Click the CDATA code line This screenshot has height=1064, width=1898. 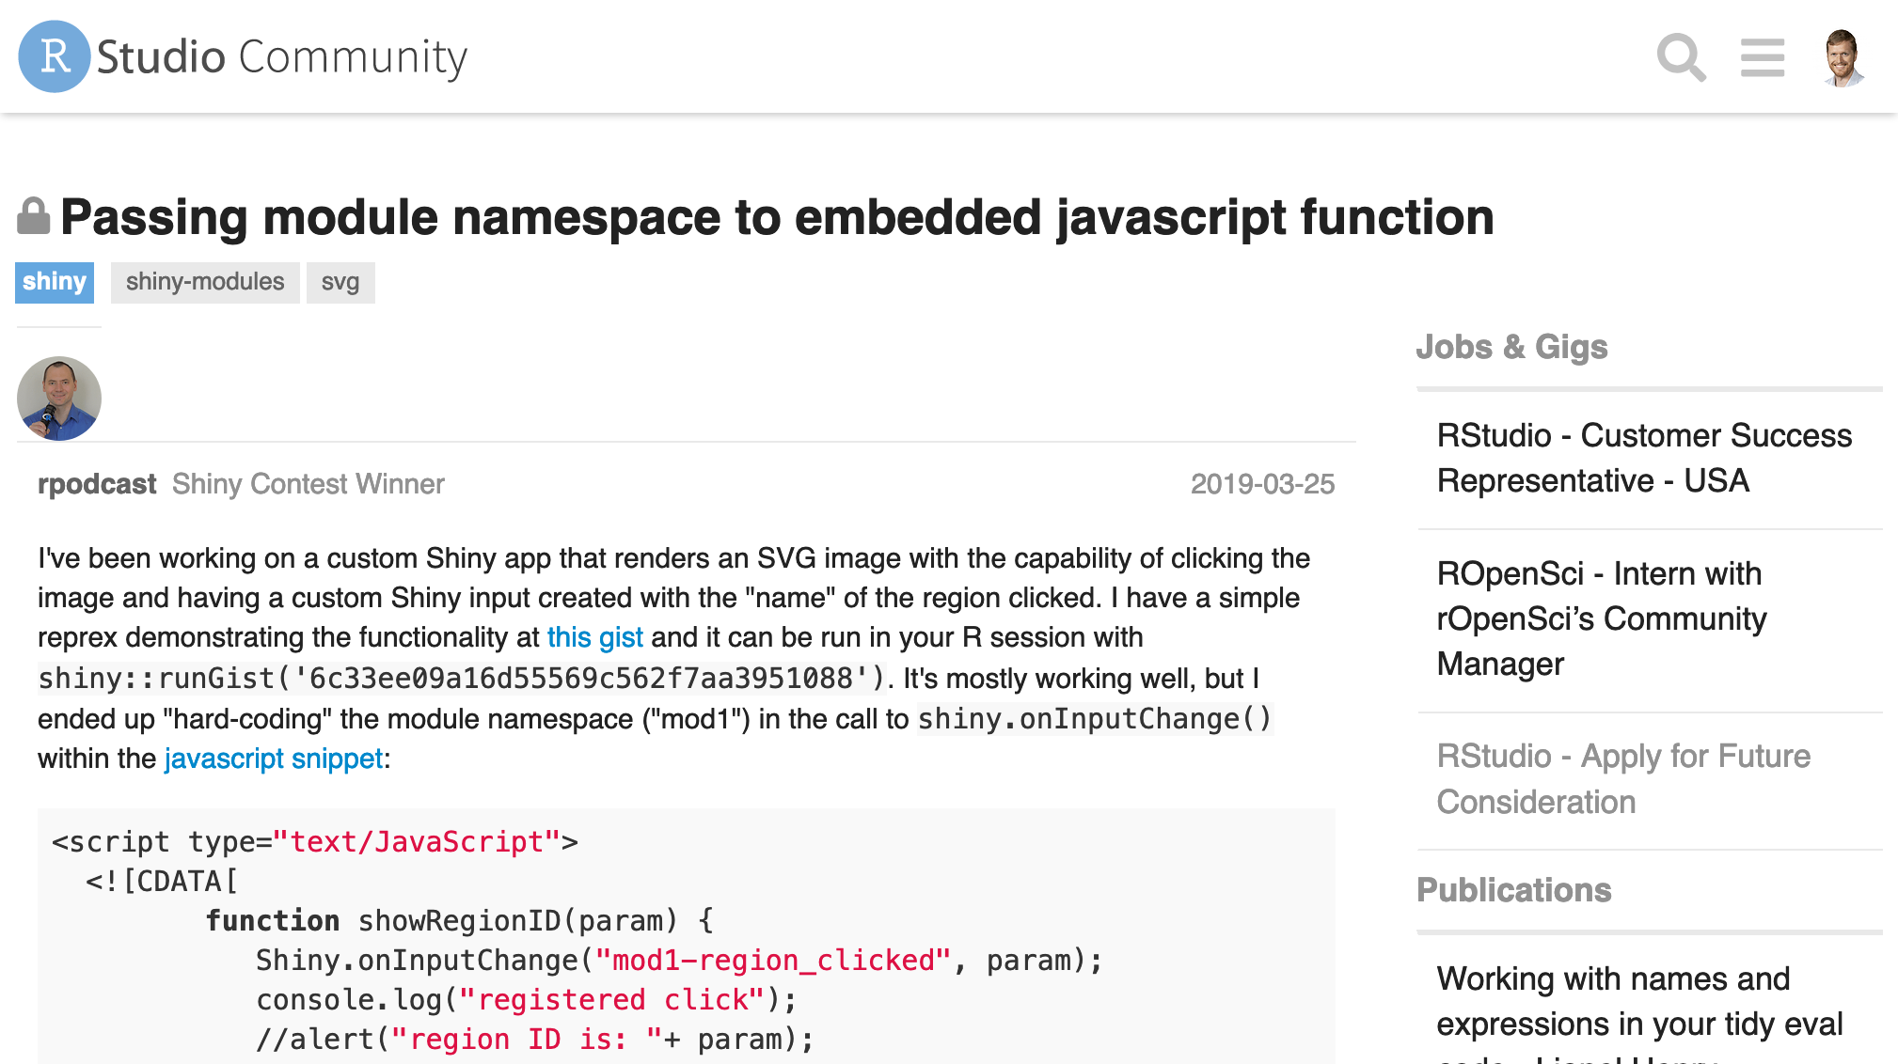(x=162, y=882)
